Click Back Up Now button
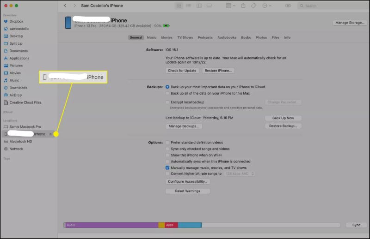Screen dimensions: 370x239 pos(283,118)
